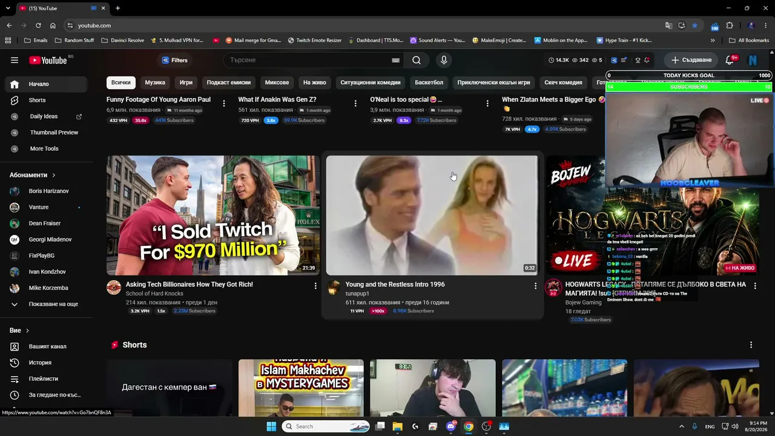The image size is (775, 436).
Task: Start voice search with the microphone icon
Action: tap(444, 60)
